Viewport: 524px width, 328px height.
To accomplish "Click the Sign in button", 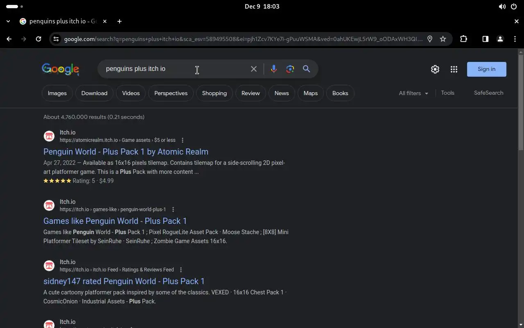I will coord(487,69).
